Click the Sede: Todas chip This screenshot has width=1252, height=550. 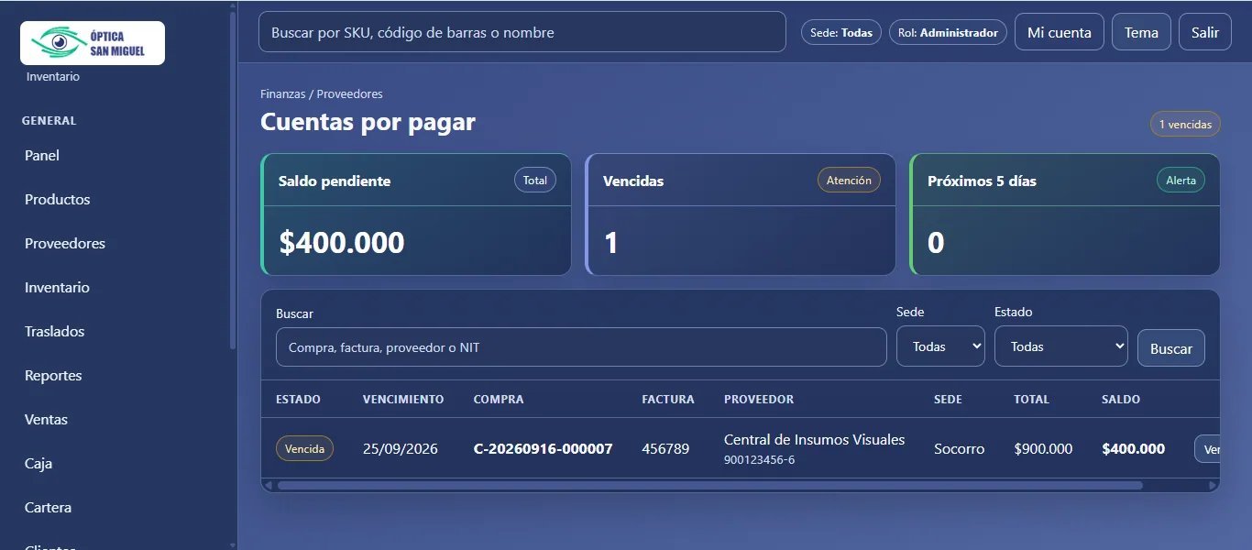[841, 32]
